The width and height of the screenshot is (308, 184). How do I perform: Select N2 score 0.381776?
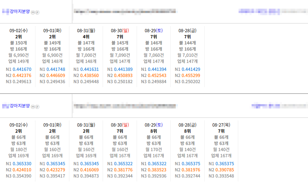pyautogui.click(x=123, y=170)
